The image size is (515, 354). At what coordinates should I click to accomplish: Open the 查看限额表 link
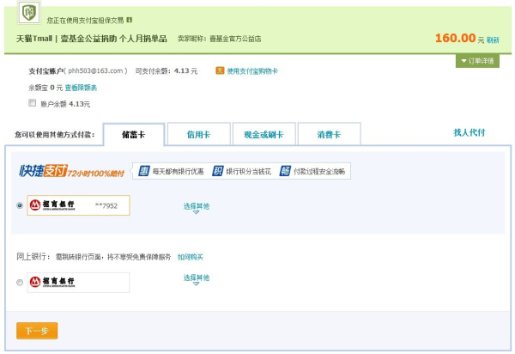pyautogui.click(x=82, y=88)
